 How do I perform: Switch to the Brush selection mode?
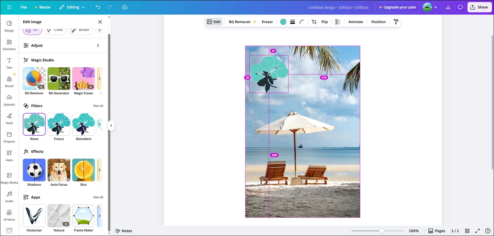[81, 29]
